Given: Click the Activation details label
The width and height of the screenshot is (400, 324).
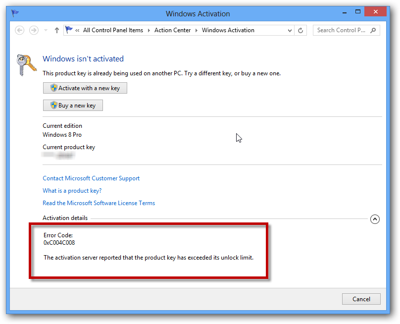Looking at the screenshot, I should pyautogui.click(x=65, y=218).
